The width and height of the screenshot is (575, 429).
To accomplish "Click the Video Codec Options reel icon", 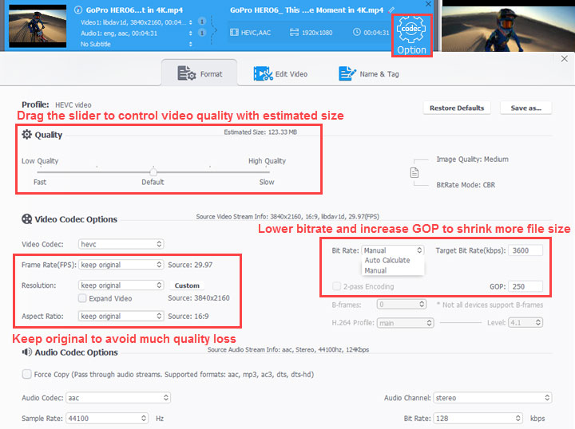I will pos(26,219).
